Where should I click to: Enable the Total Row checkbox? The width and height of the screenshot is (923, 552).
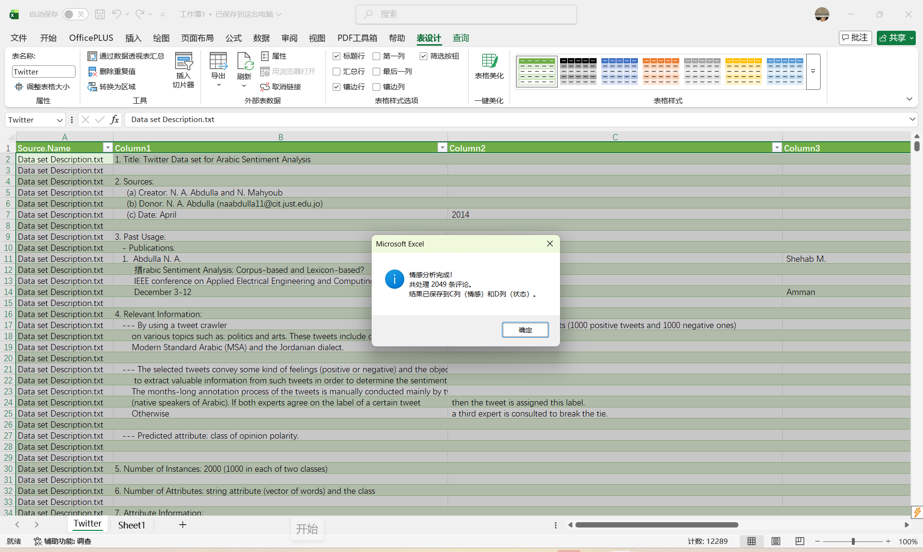coord(337,72)
